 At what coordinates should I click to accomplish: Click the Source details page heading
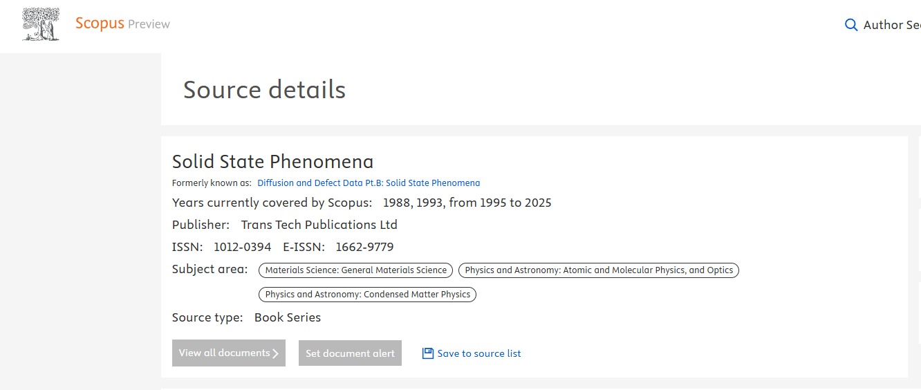point(264,90)
